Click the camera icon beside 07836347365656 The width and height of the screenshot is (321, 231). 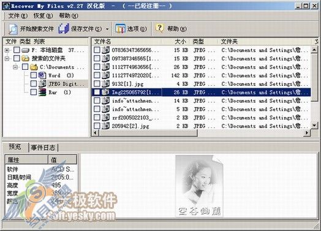(105, 50)
